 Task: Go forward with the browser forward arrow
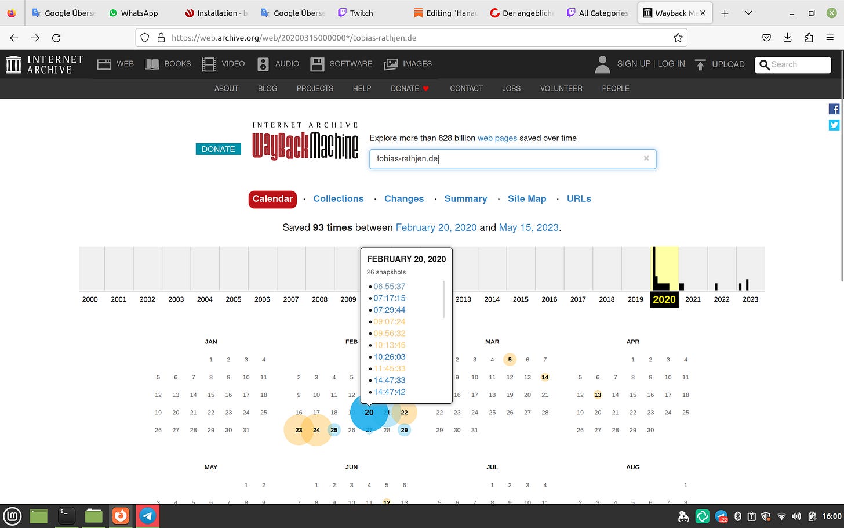pyautogui.click(x=35, y=38)
